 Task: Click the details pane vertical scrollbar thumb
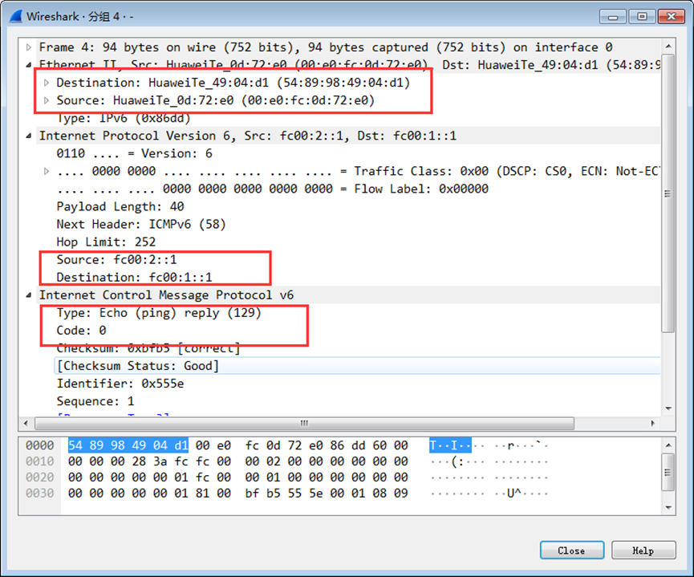668,193
